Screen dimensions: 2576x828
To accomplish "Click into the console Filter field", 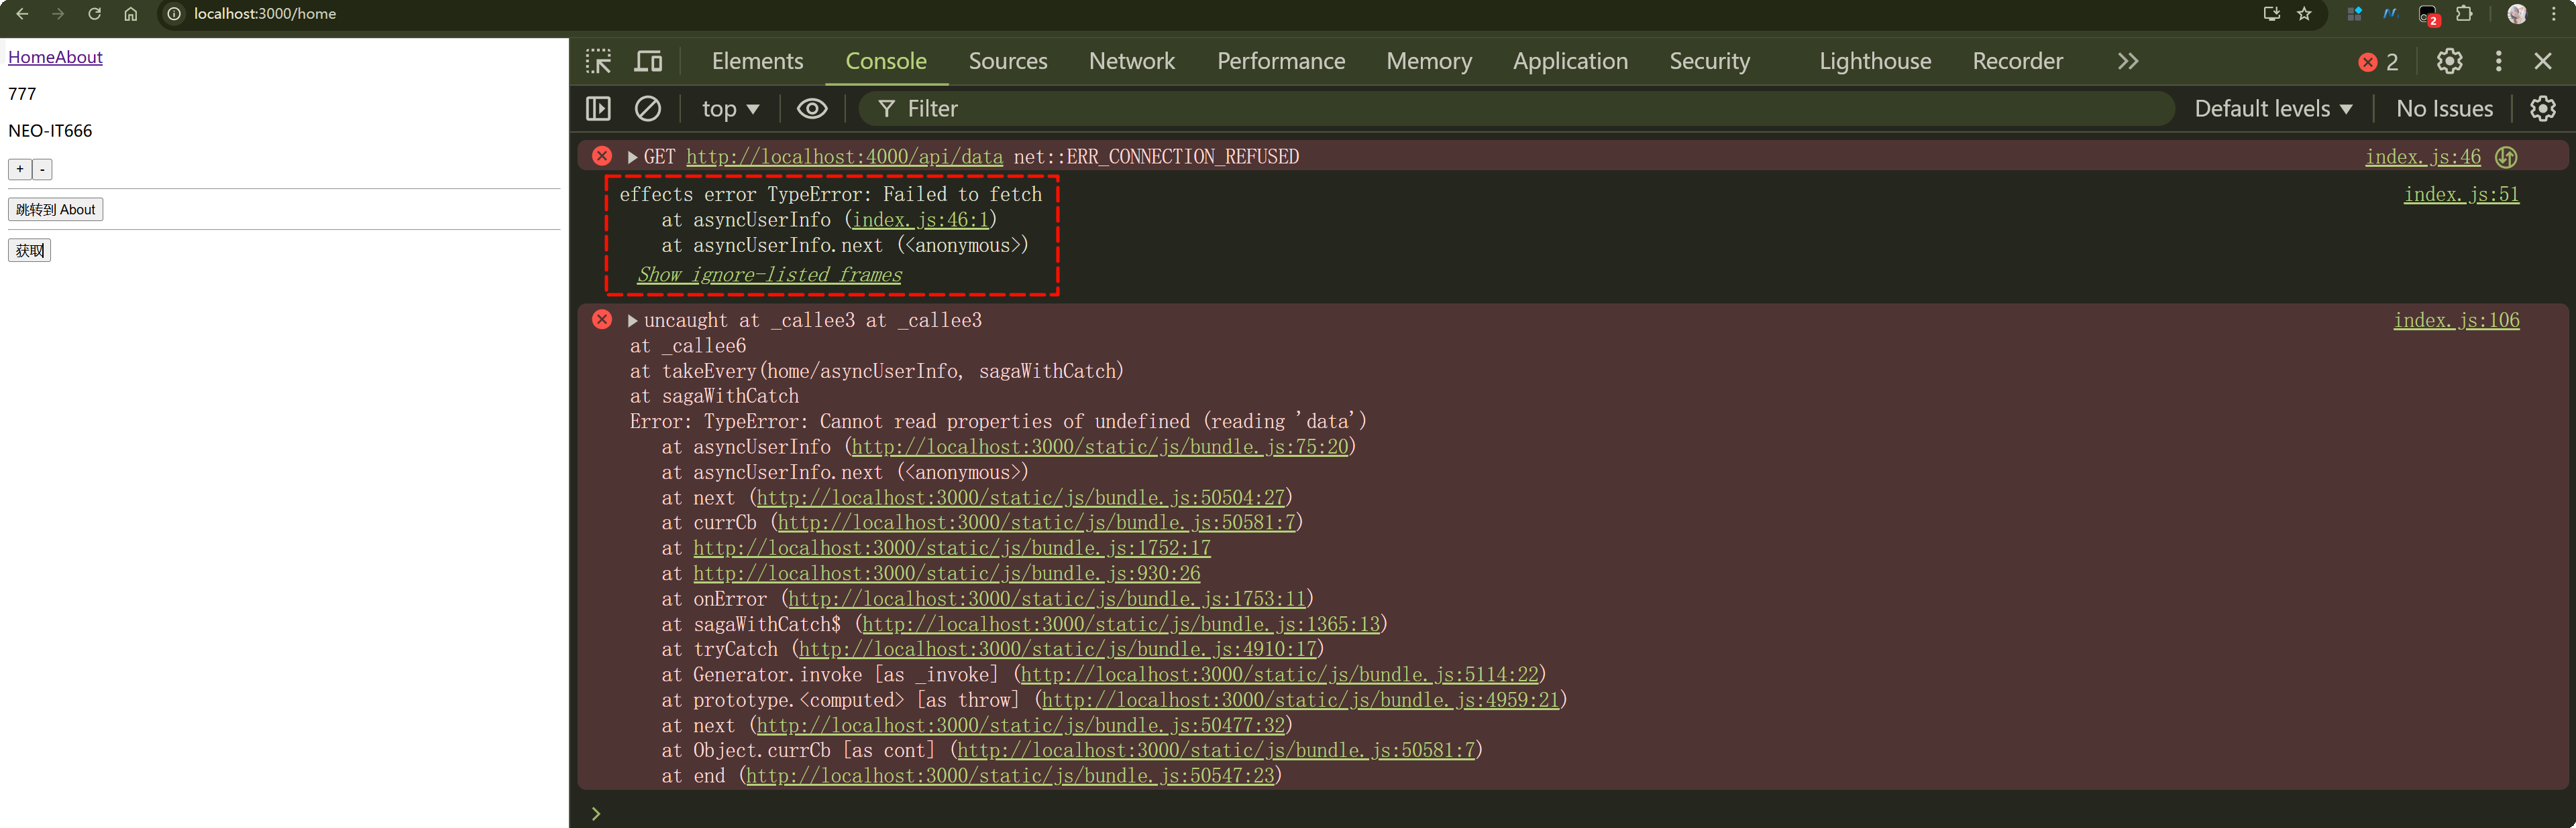I will tap(1500, 109).
